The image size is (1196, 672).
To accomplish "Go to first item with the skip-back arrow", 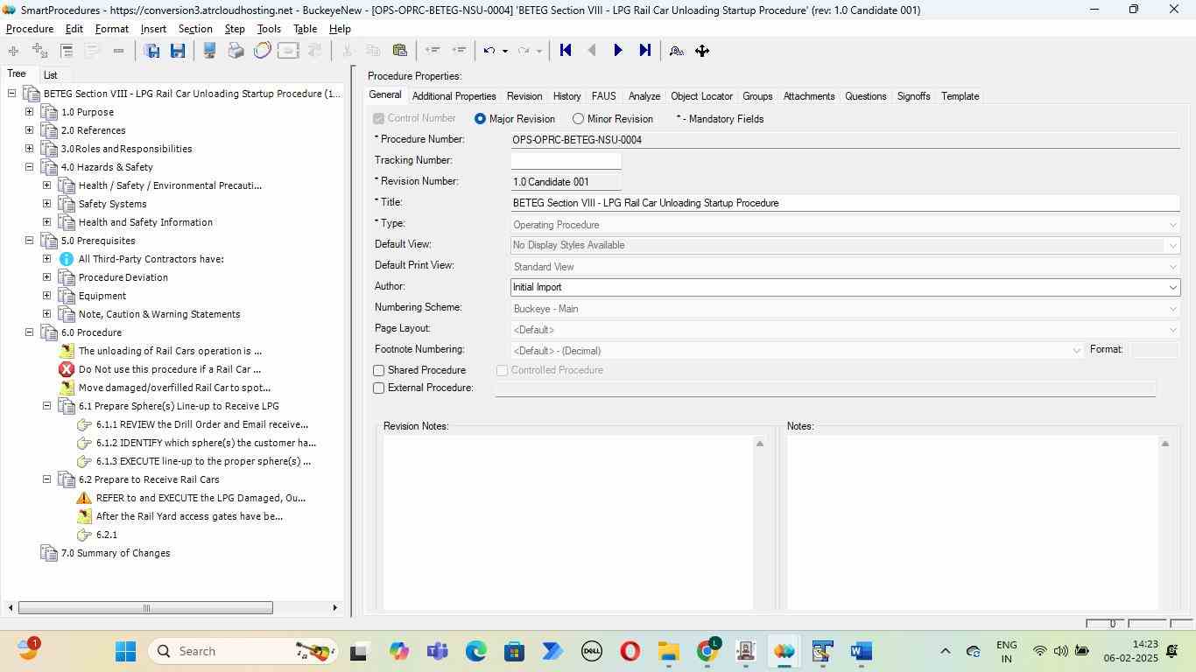I will point(566,51).
